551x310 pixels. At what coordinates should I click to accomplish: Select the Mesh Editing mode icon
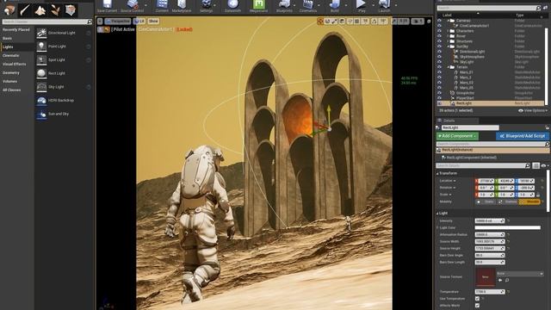pyautogui.click(x=71, y=9)
